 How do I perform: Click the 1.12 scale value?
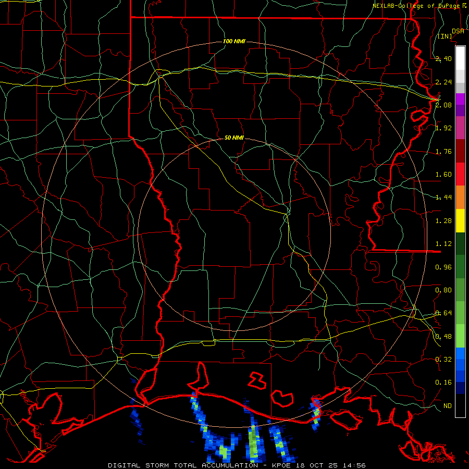443,244
